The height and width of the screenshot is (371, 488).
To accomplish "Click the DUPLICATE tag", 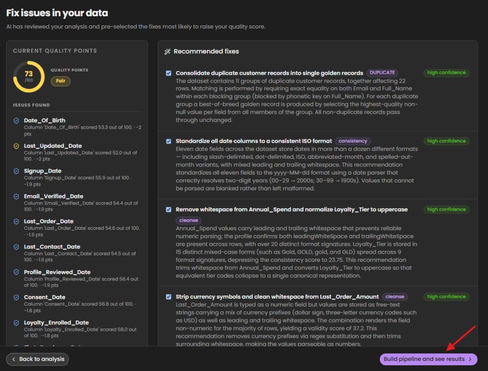I will coord(382,72).
